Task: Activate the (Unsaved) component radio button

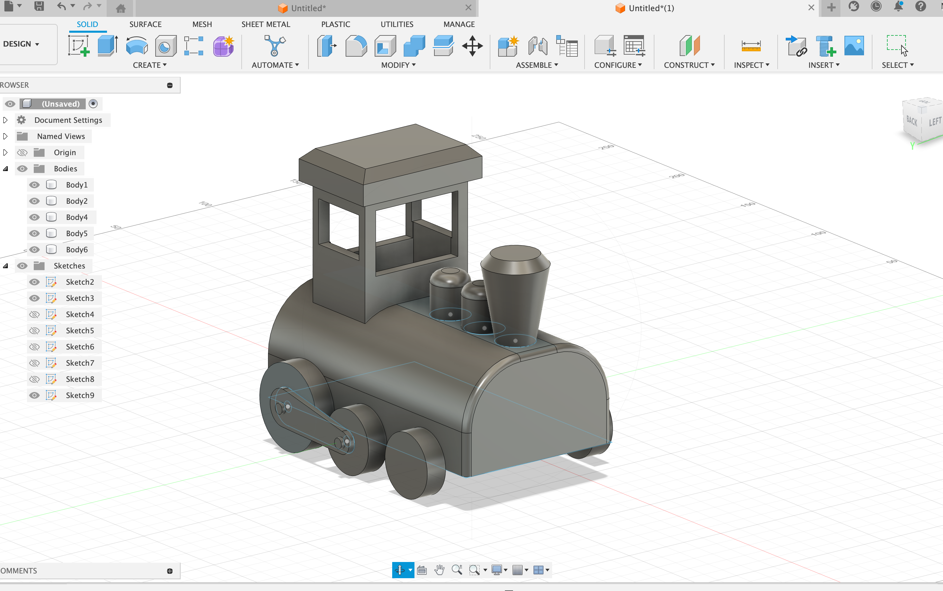Action: pyautogui.click(x=93, y=104)
